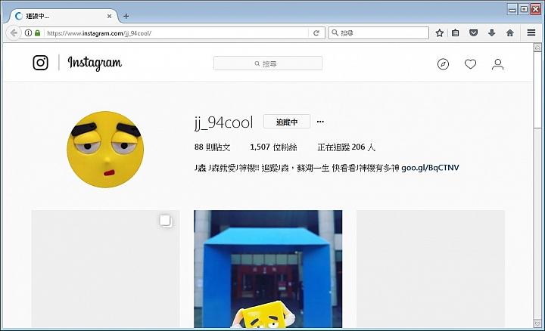The width and height of the screenshot is (545, 331).
Task: Open first post with multi-photo icon
Action: [106, 269]
